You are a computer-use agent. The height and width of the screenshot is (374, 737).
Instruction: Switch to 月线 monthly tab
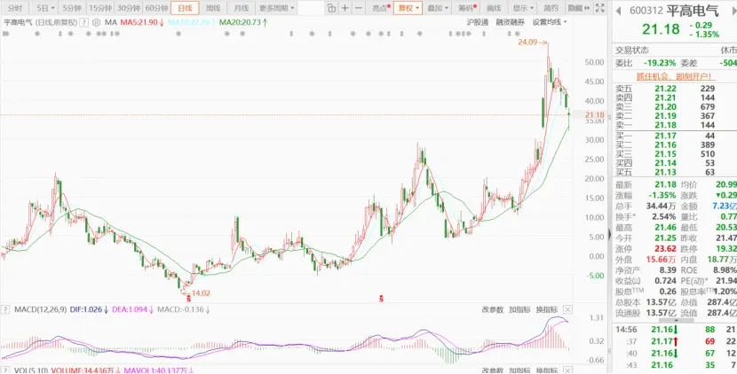click(x=242, y=8)
